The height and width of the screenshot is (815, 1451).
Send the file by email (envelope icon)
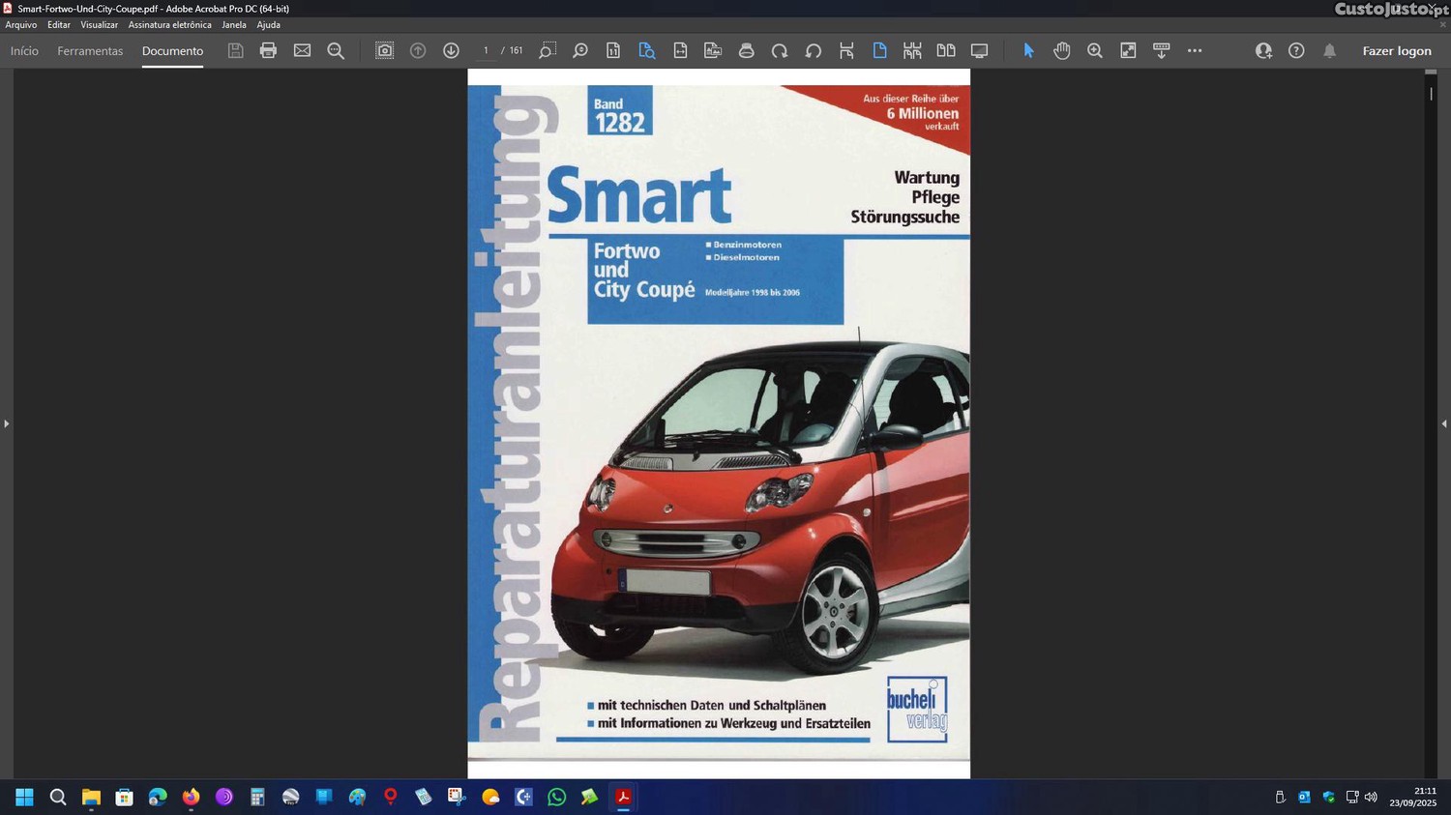coord(302,50)
